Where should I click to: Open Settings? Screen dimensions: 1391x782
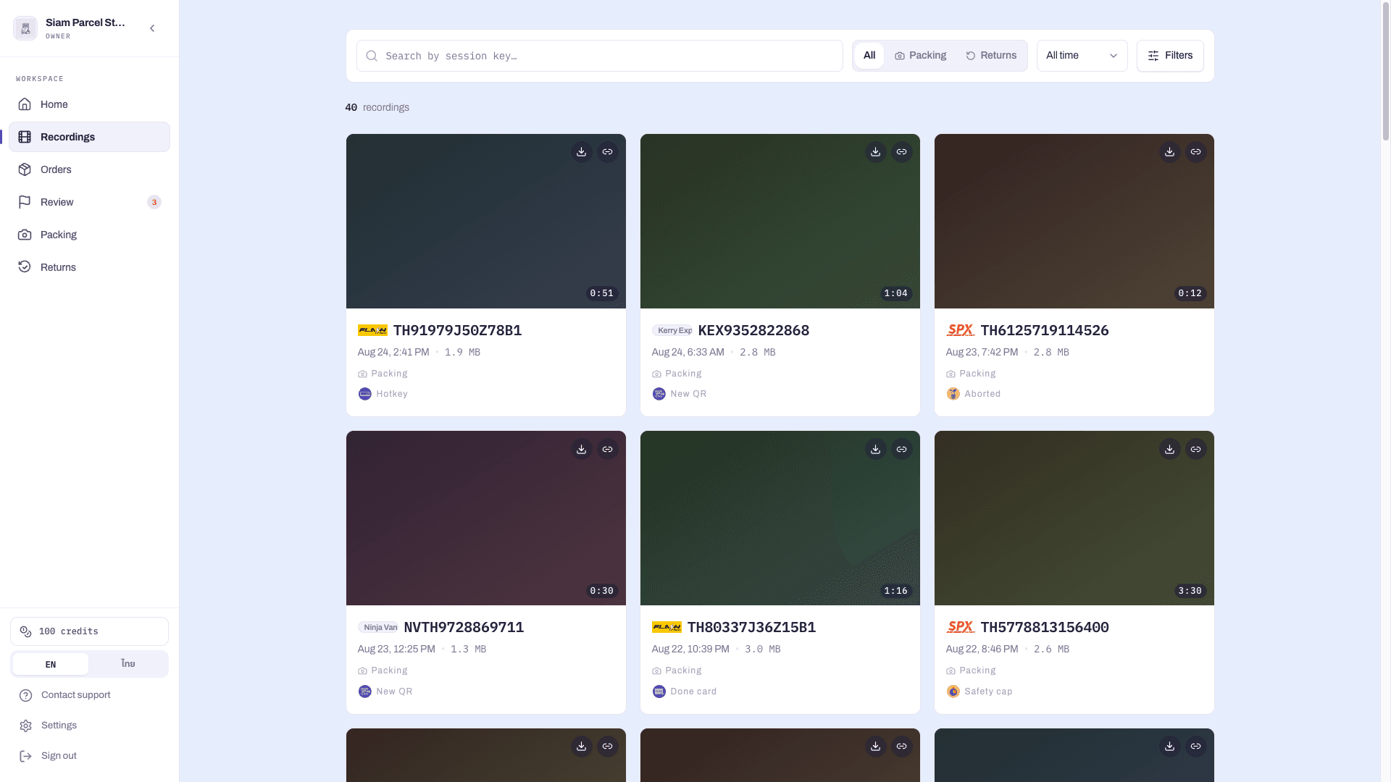90,726
